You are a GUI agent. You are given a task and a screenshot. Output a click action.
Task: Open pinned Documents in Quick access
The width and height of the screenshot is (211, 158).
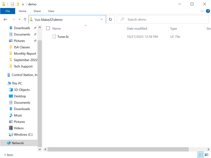tap(22, 34)
